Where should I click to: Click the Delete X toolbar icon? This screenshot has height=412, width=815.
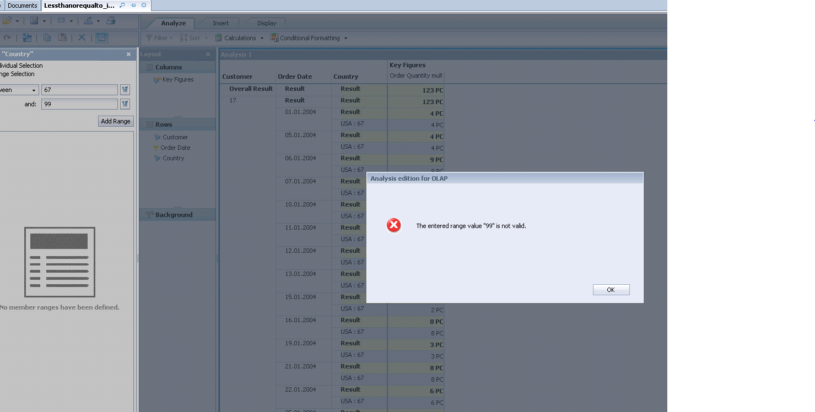(82, 37)
